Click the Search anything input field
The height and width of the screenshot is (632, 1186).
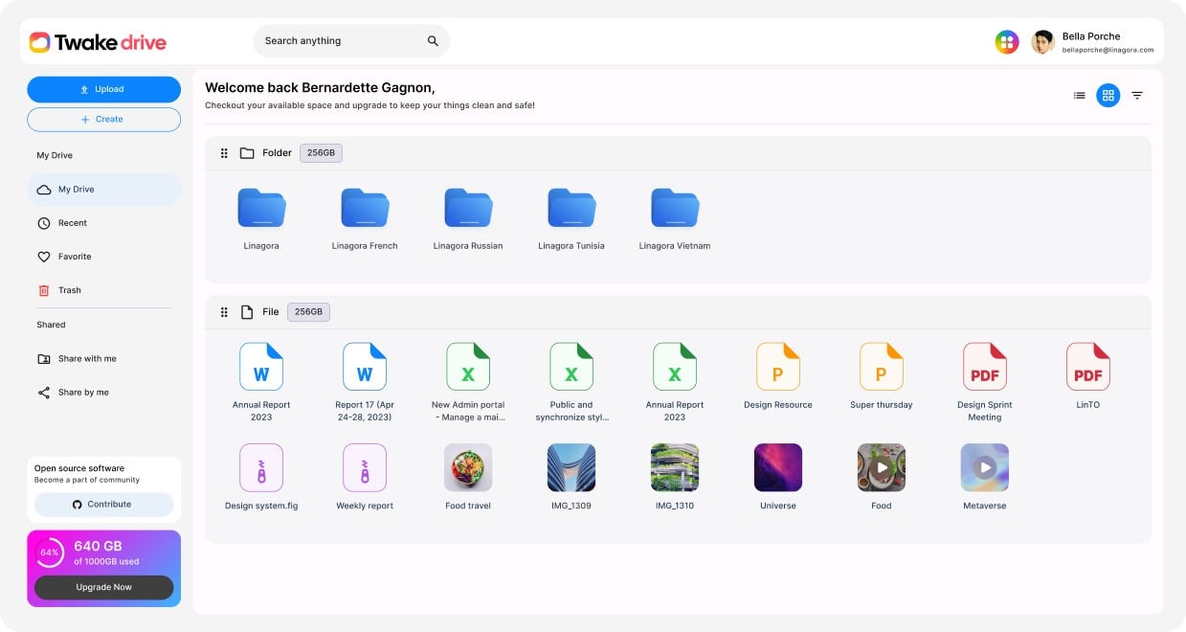pos(340,41)
